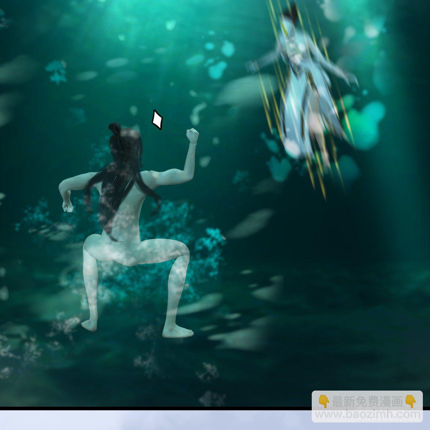This screenshot has height=430, width=430.
Task: Click the character's hair bun
Action: [x=115, y=128]
